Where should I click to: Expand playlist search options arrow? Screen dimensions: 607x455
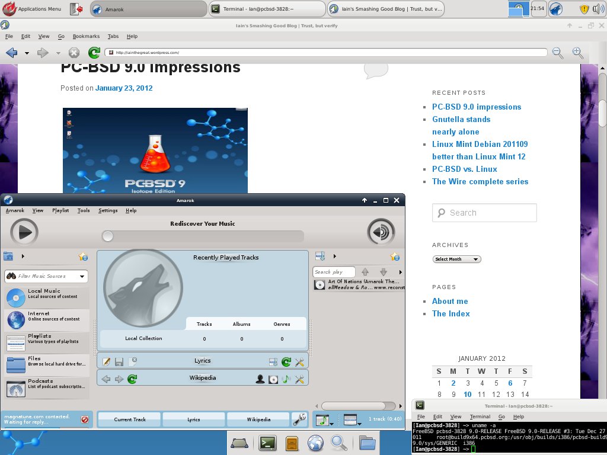[400, 272]
